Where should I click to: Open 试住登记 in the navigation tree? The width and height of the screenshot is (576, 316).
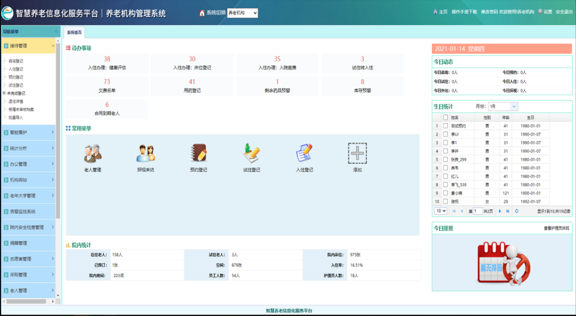coord(16,85)
